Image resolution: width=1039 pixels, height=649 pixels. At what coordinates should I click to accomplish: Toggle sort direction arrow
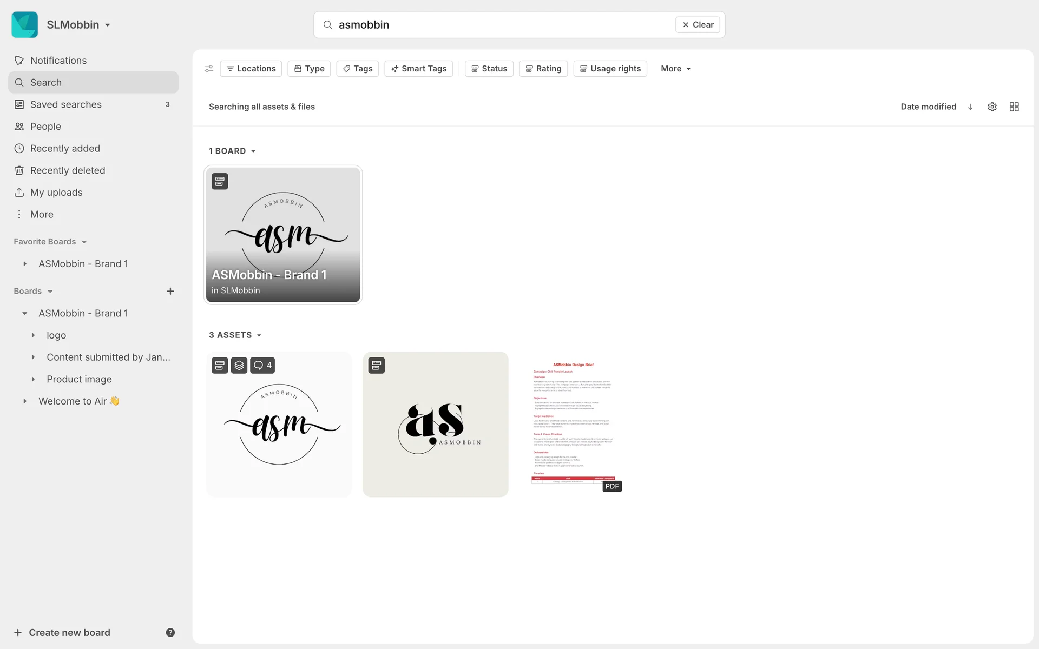pyautogui.click(x=970, y=107)
